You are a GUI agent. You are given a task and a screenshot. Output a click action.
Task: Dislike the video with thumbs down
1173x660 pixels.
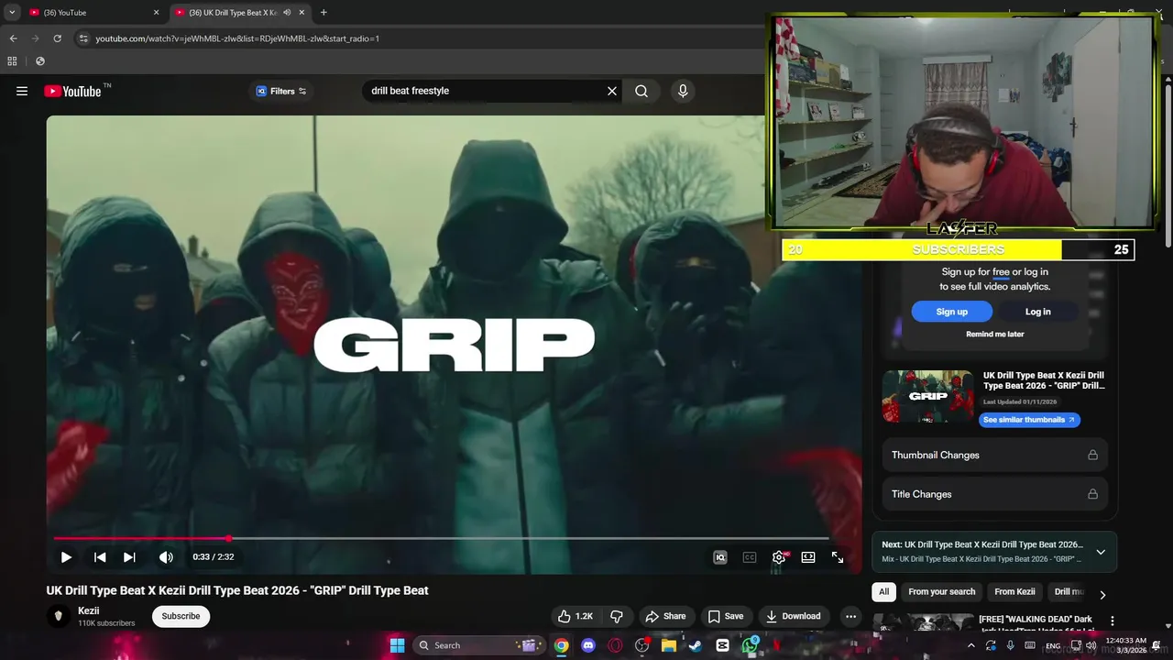pyautogui.click(x=617, y=616)
